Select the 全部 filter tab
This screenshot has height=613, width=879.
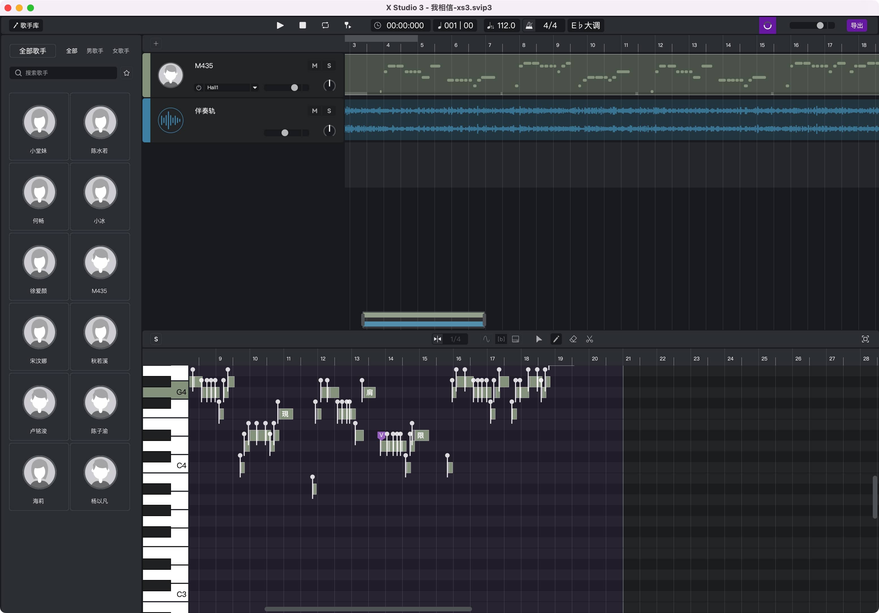[72, 51]
